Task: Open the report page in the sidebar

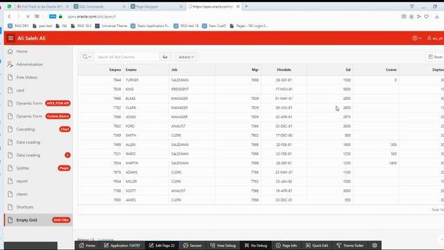Action: pyautogui.click(x=38, y=181)
